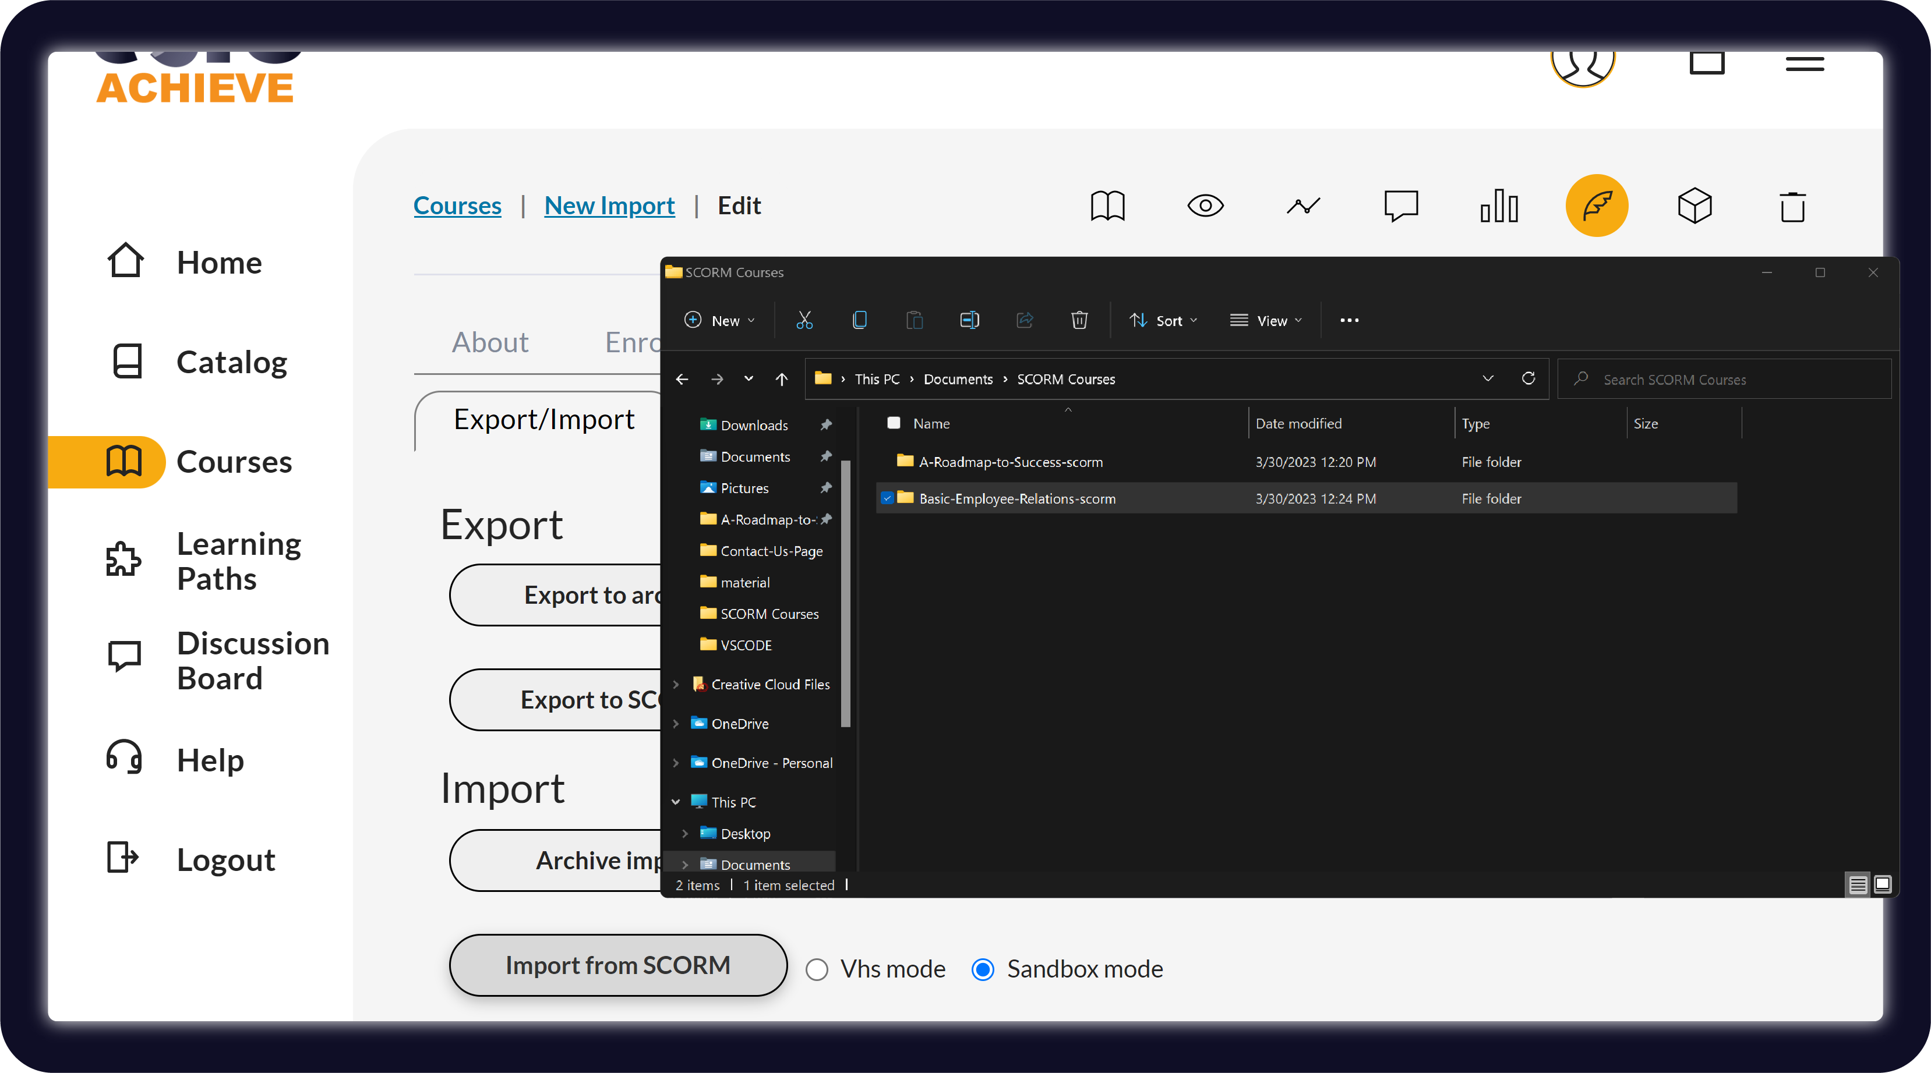Refresh the SCORM Courses folder

1528,378
